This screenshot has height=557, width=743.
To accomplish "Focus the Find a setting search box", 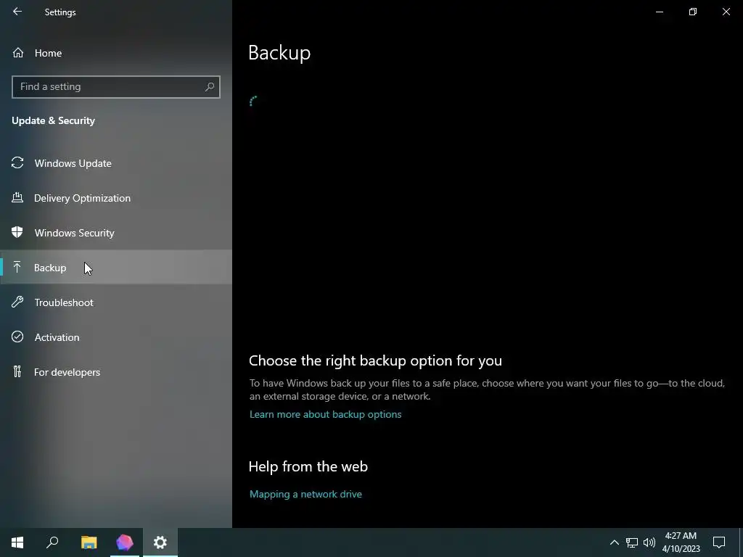I will 115,87.
